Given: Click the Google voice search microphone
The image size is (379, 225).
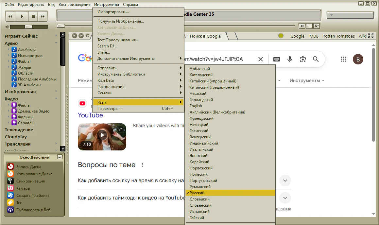Looking at the screenshot, I should (x=289, y=59).
